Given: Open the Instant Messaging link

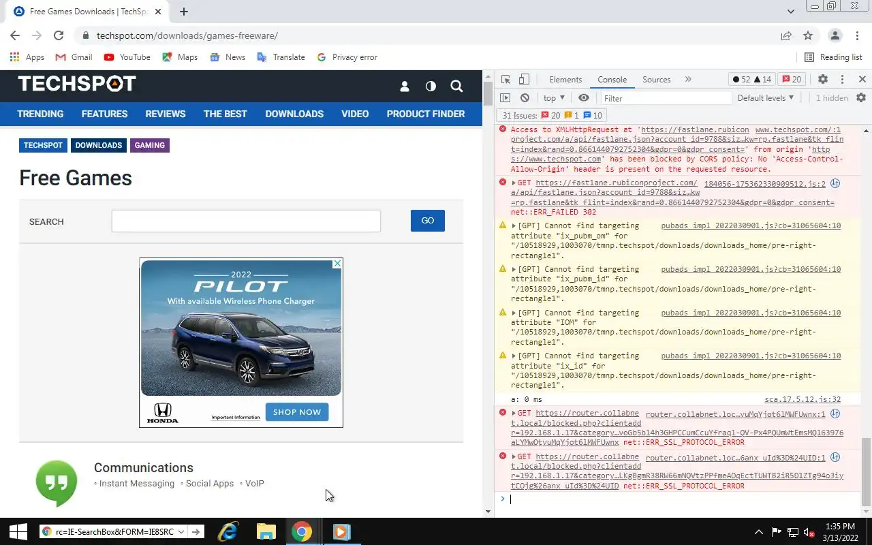Looking at the screenshot, I should point(137,484).
